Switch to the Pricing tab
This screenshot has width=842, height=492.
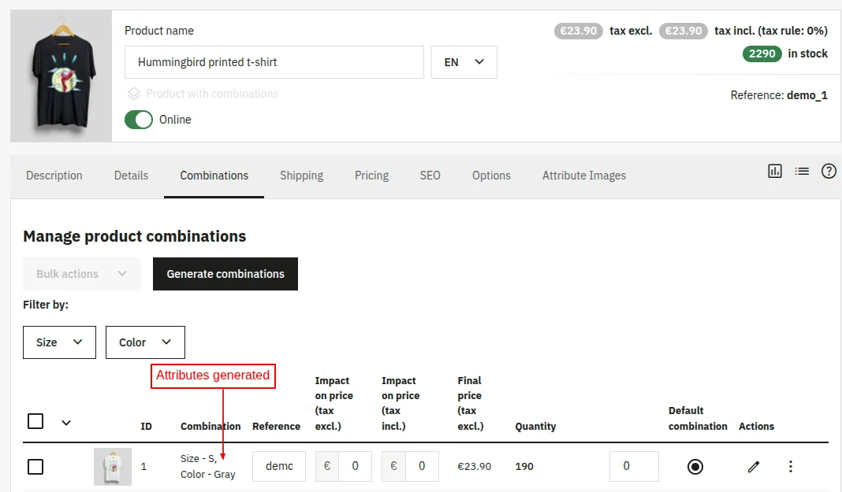[371, 176]
